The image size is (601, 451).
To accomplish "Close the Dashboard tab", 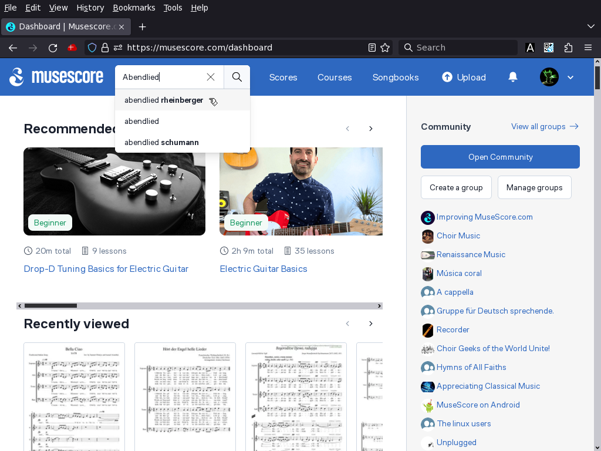I will [121, 27].
